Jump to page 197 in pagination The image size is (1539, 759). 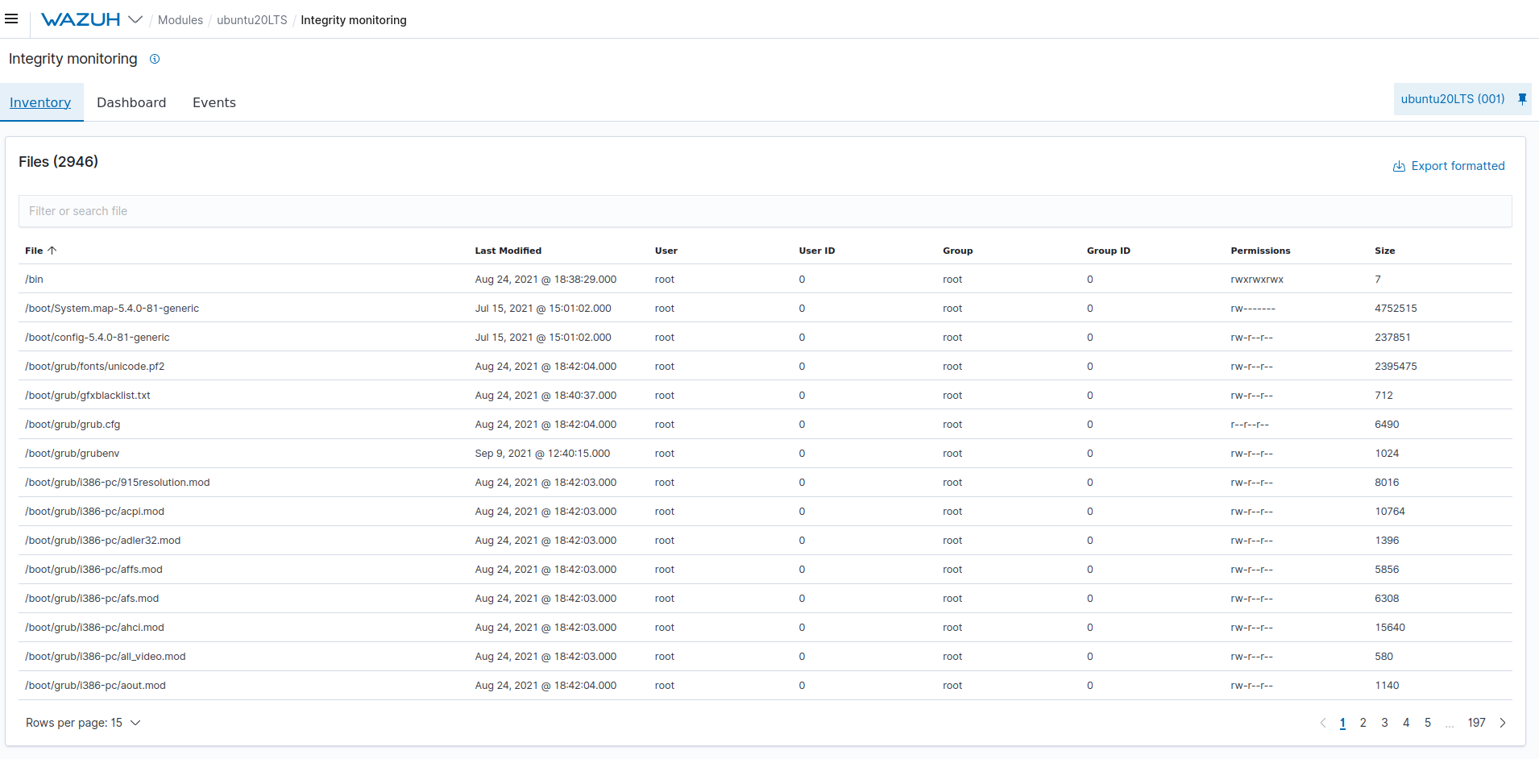pyautogui.click(x=1476, y=723)
